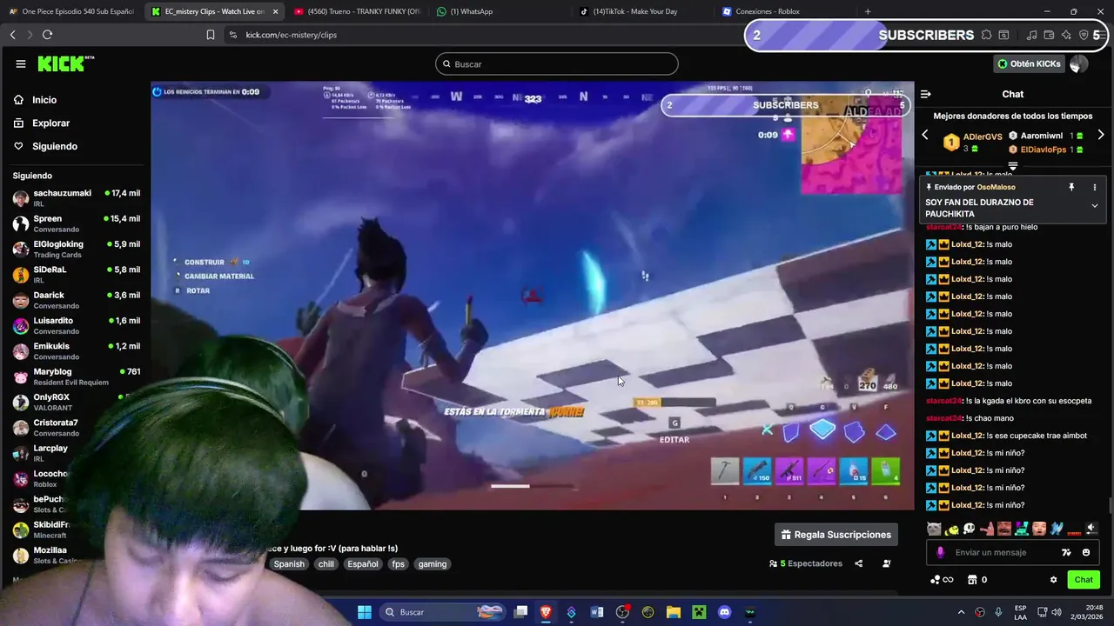Select the fps tag
This screenshot has height=626, width=1114.
point(398,564)
